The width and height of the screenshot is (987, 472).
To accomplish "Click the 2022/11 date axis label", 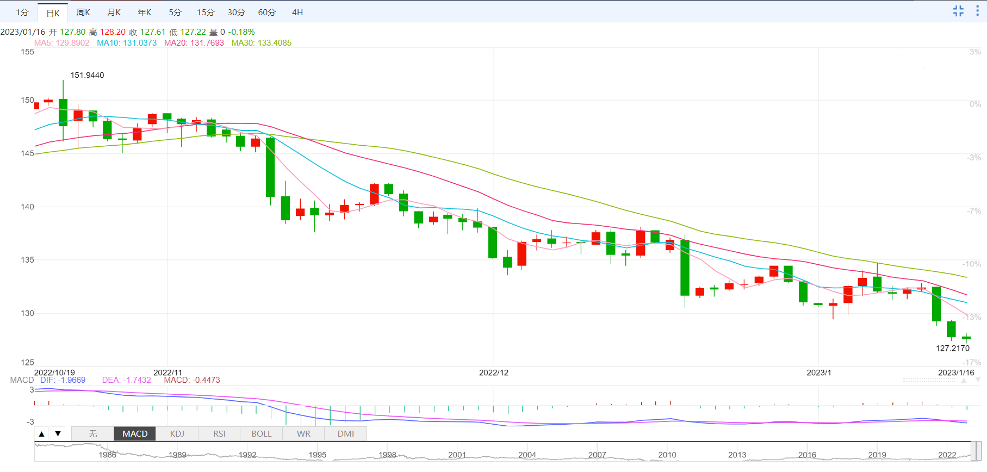I will point(167,372).
